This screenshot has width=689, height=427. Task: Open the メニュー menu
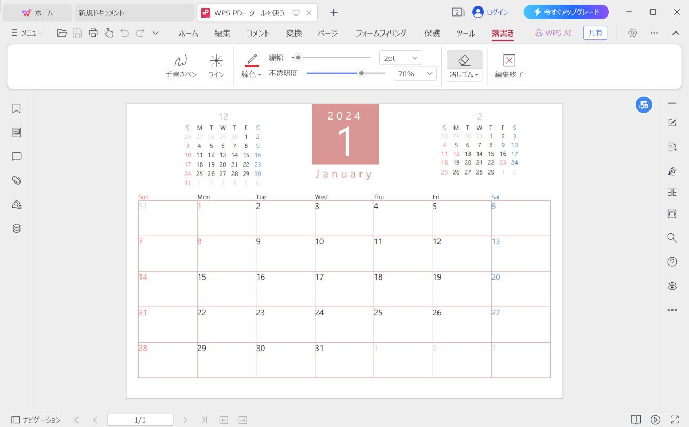27,33
